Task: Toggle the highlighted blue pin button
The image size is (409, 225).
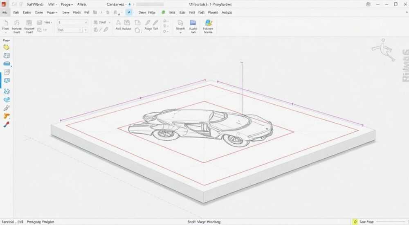Action: (128, 12)
